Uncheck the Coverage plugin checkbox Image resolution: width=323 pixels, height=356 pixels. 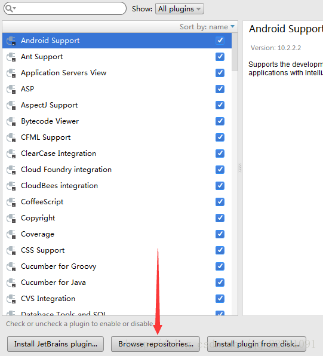click(x=220, y=234)
